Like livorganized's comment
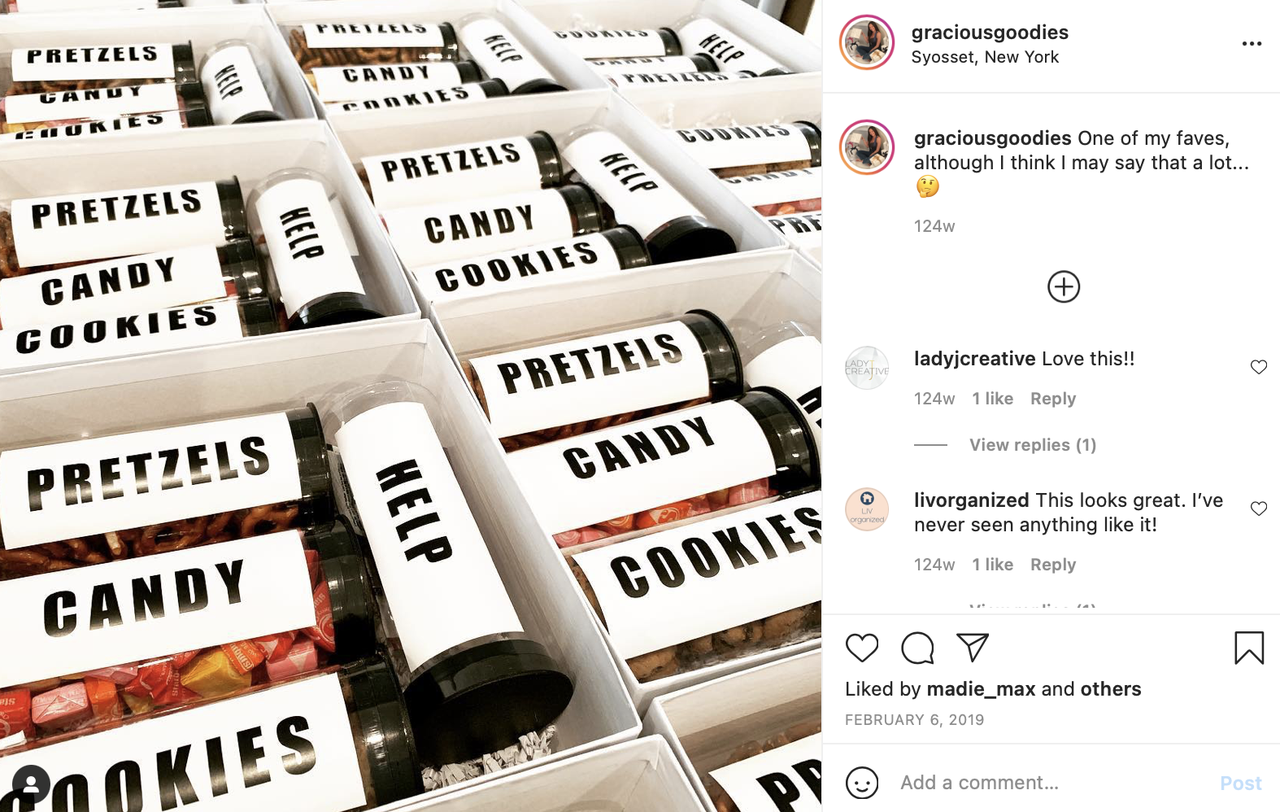 [x=1258, y=509]
